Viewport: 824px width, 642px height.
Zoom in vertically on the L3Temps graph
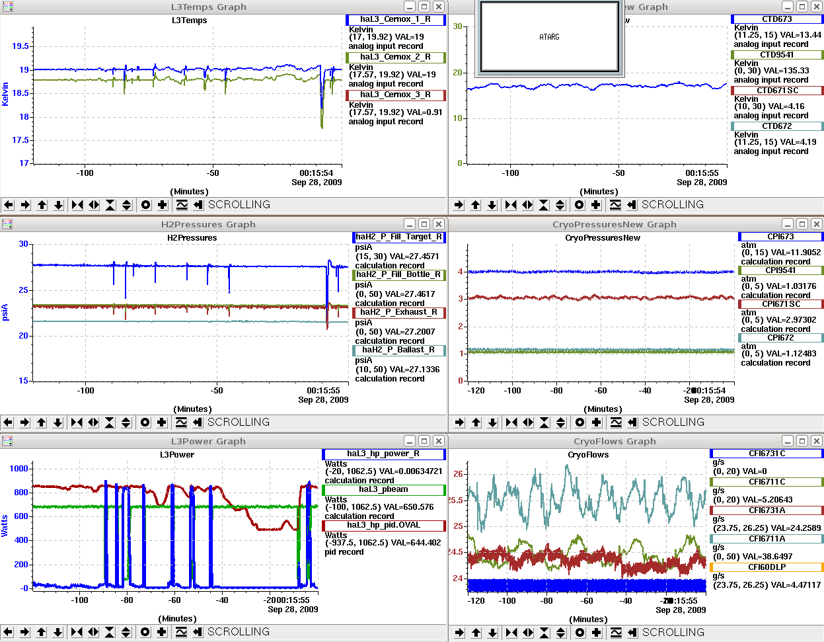[x=110, y=205]
